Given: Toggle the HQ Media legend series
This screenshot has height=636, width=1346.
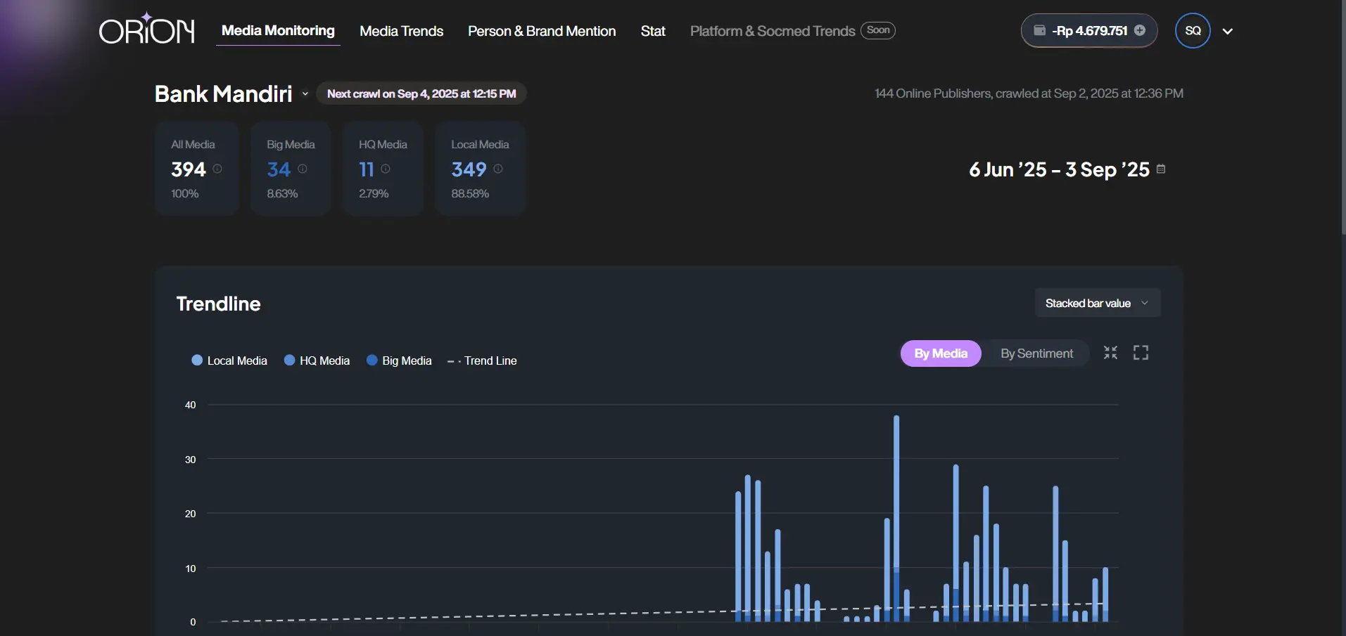Looking at the screenshot, I should 317,360.
